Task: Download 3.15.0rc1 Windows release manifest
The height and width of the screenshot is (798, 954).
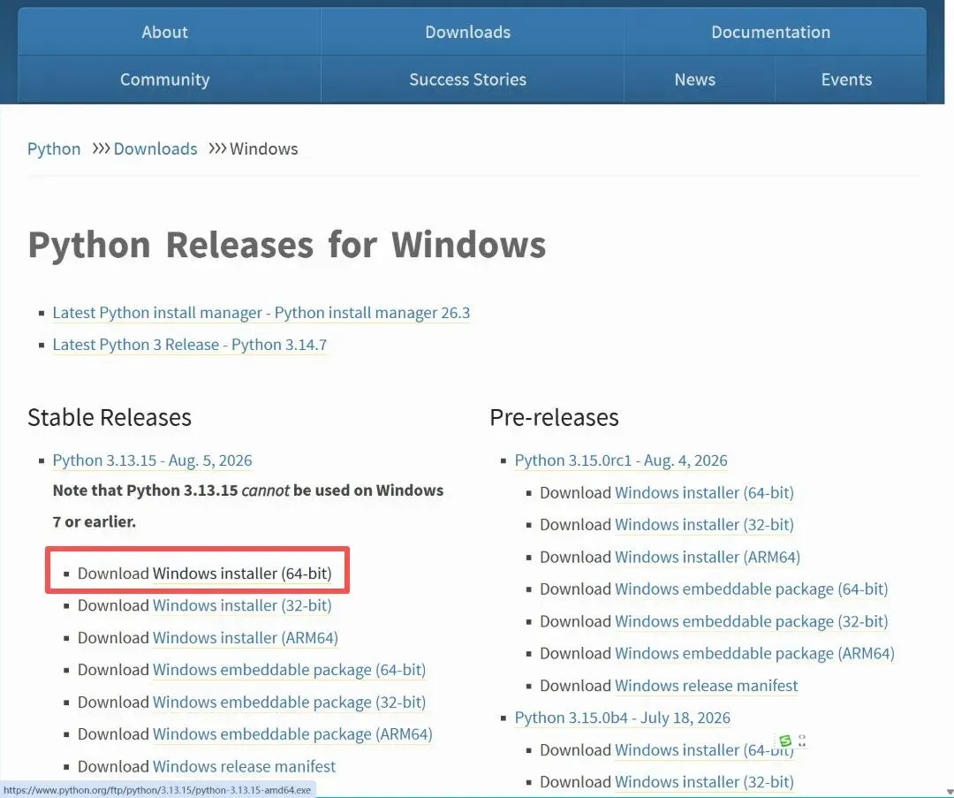Action: [x=707, y=686]
